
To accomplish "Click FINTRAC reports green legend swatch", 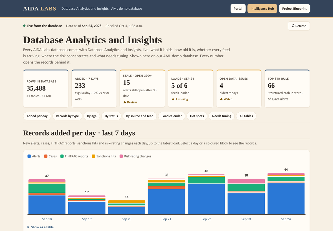I will coord(62,156).
